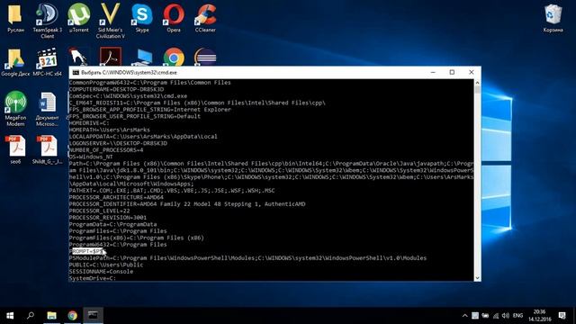The width and height of the screenshot is (576, 324).
Task: Maximize the cmd.exe window
Action: (x=452, y=72)
